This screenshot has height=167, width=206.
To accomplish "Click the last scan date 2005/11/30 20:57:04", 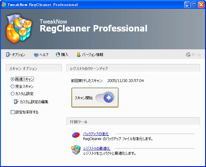I will coord(125,80).
